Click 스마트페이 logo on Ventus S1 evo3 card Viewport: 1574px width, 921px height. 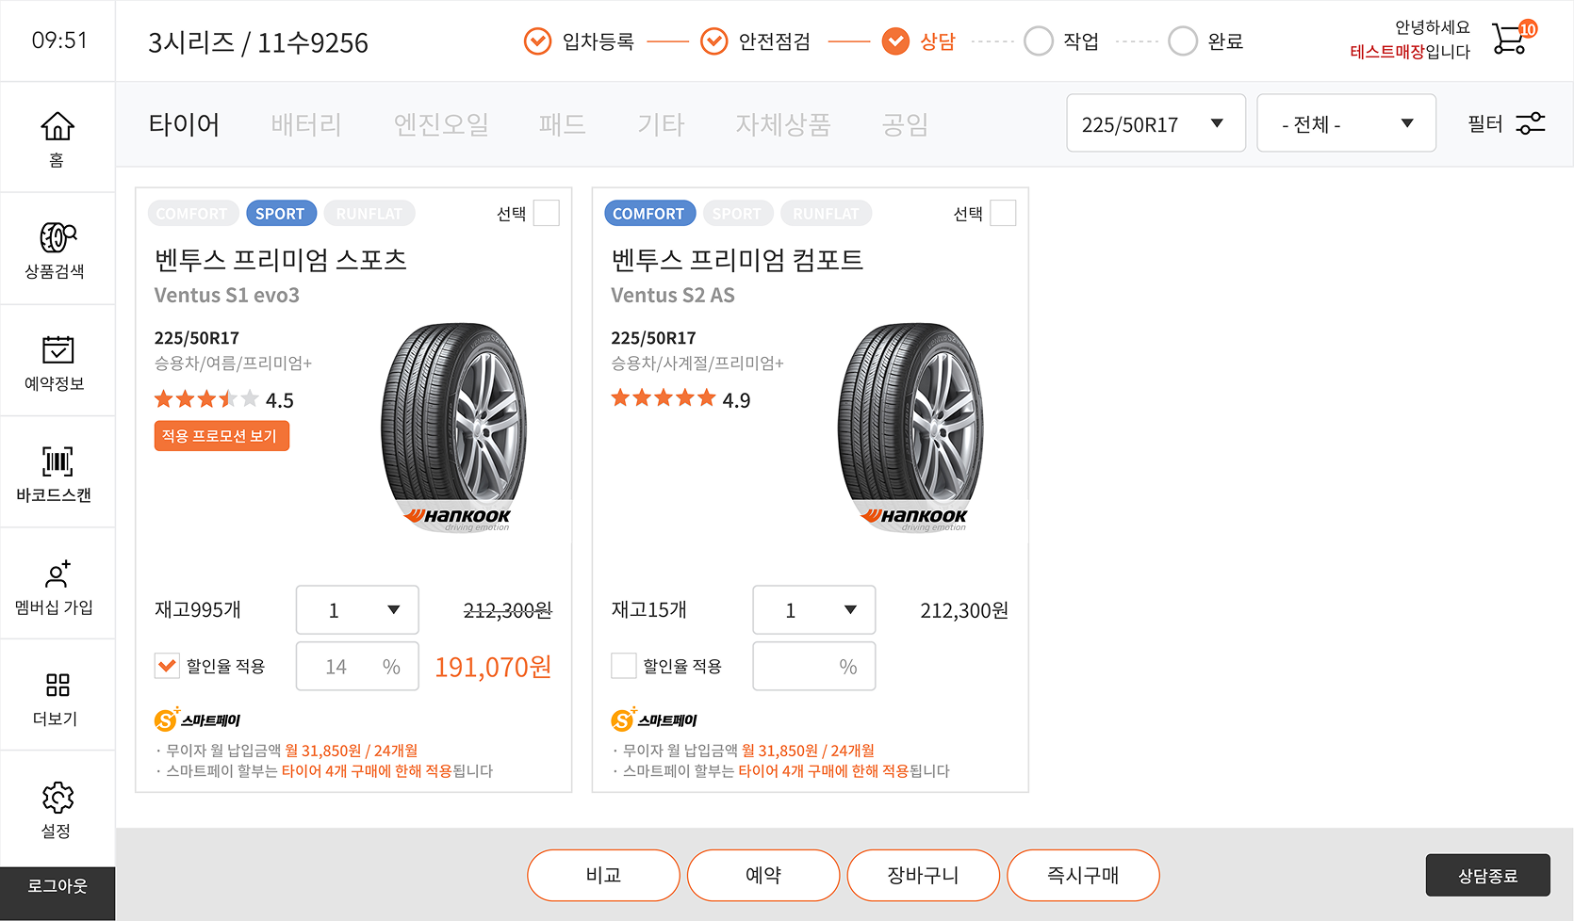click(x=197, y=719)
